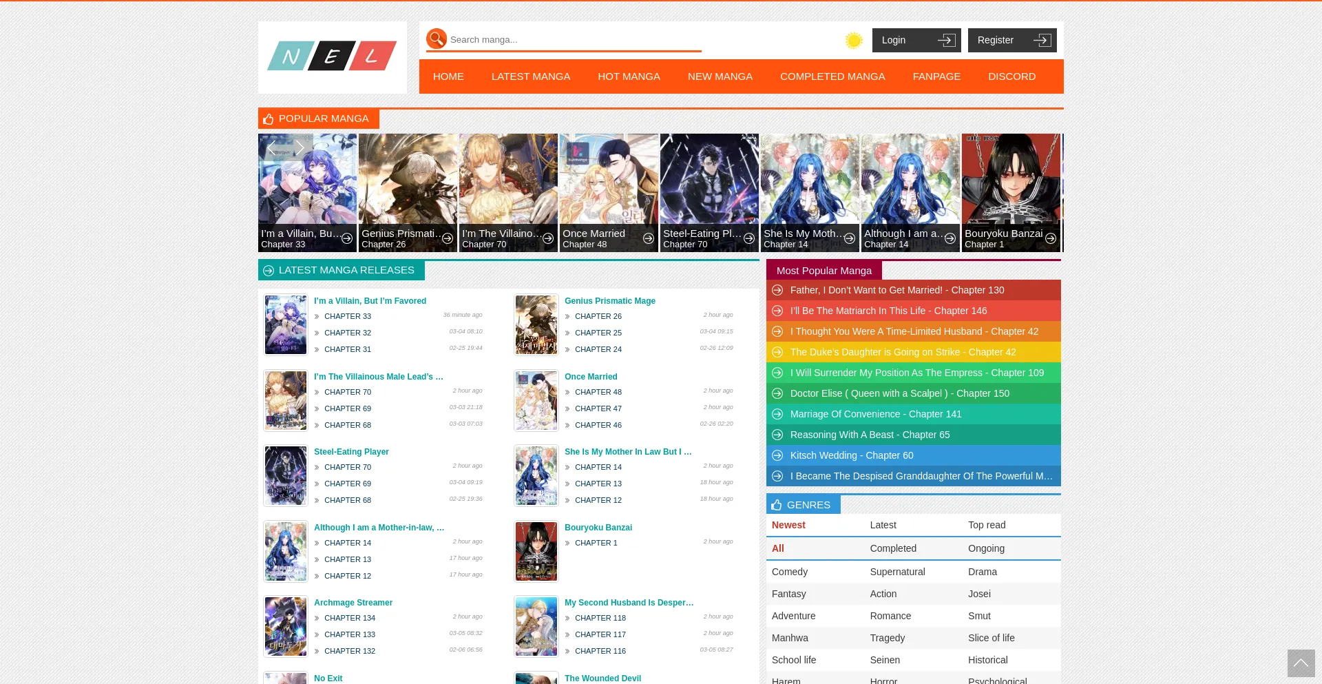The height and width of the screenshot is (684, 1322).
Task: Open the COMPLETED MANGA menu item
Action: pos(832,76)
